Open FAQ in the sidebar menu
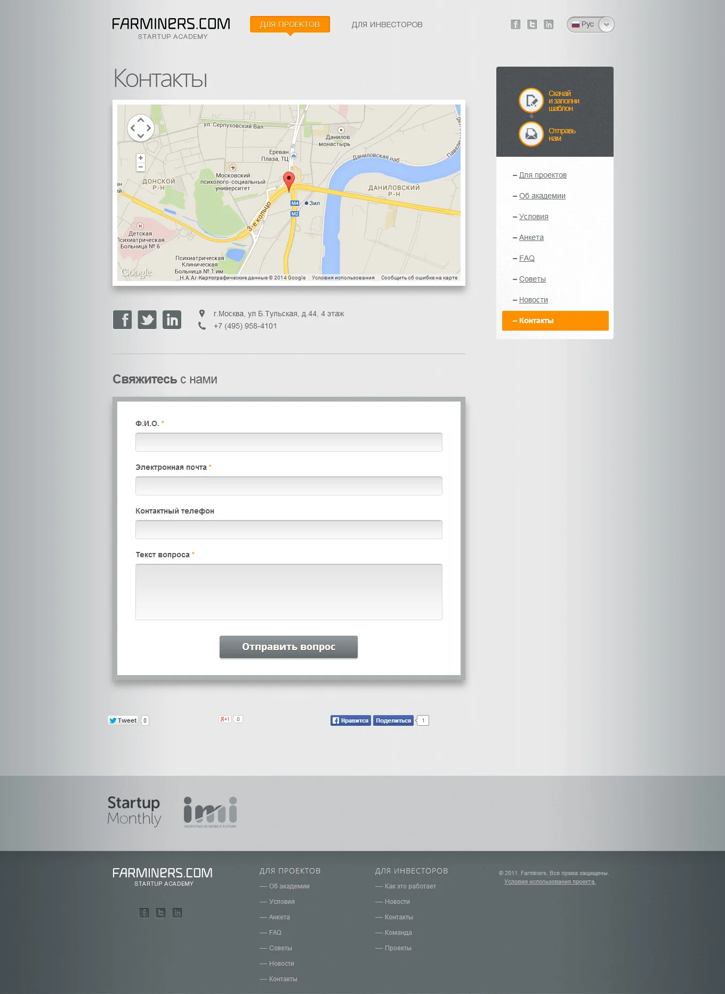This screenshot has width=725, height=994. (x=527, y=258)
